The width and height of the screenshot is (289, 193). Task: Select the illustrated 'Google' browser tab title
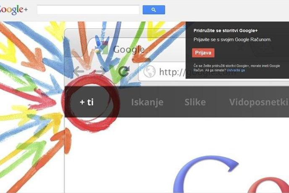coord(129,49)
